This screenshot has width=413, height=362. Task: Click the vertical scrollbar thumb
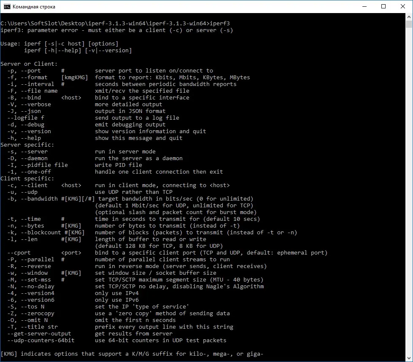[409, 24]
